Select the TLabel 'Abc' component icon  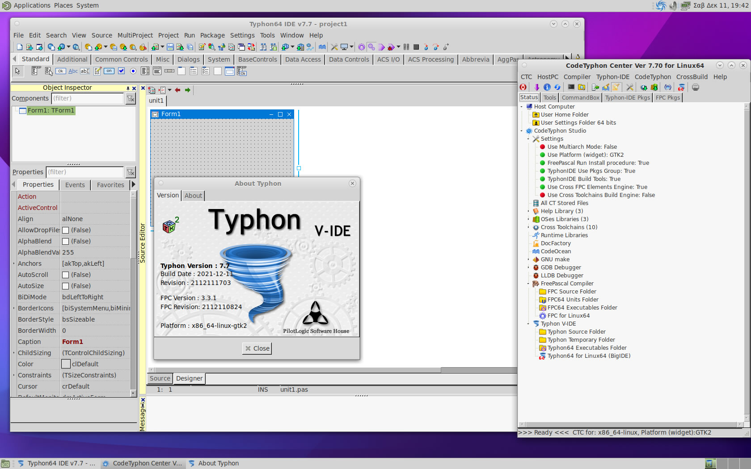(x=73, y=71)
